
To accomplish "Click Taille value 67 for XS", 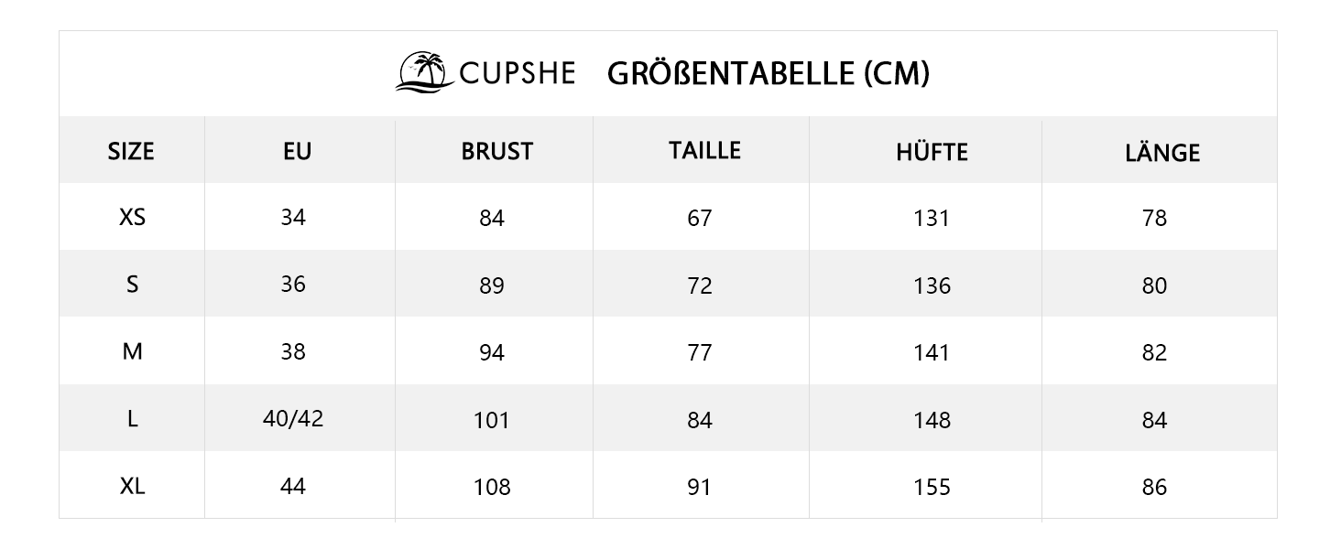I will (700, 219).
